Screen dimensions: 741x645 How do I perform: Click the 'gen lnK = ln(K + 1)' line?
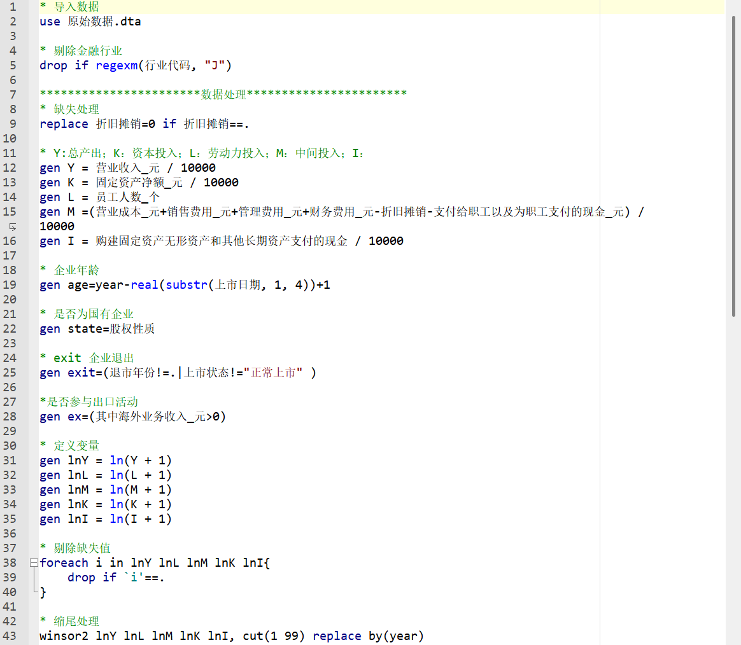tap(106, 504)
